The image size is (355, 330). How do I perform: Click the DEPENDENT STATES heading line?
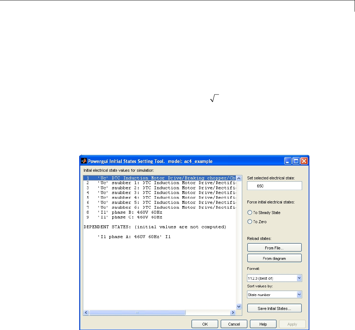[155, 227]
